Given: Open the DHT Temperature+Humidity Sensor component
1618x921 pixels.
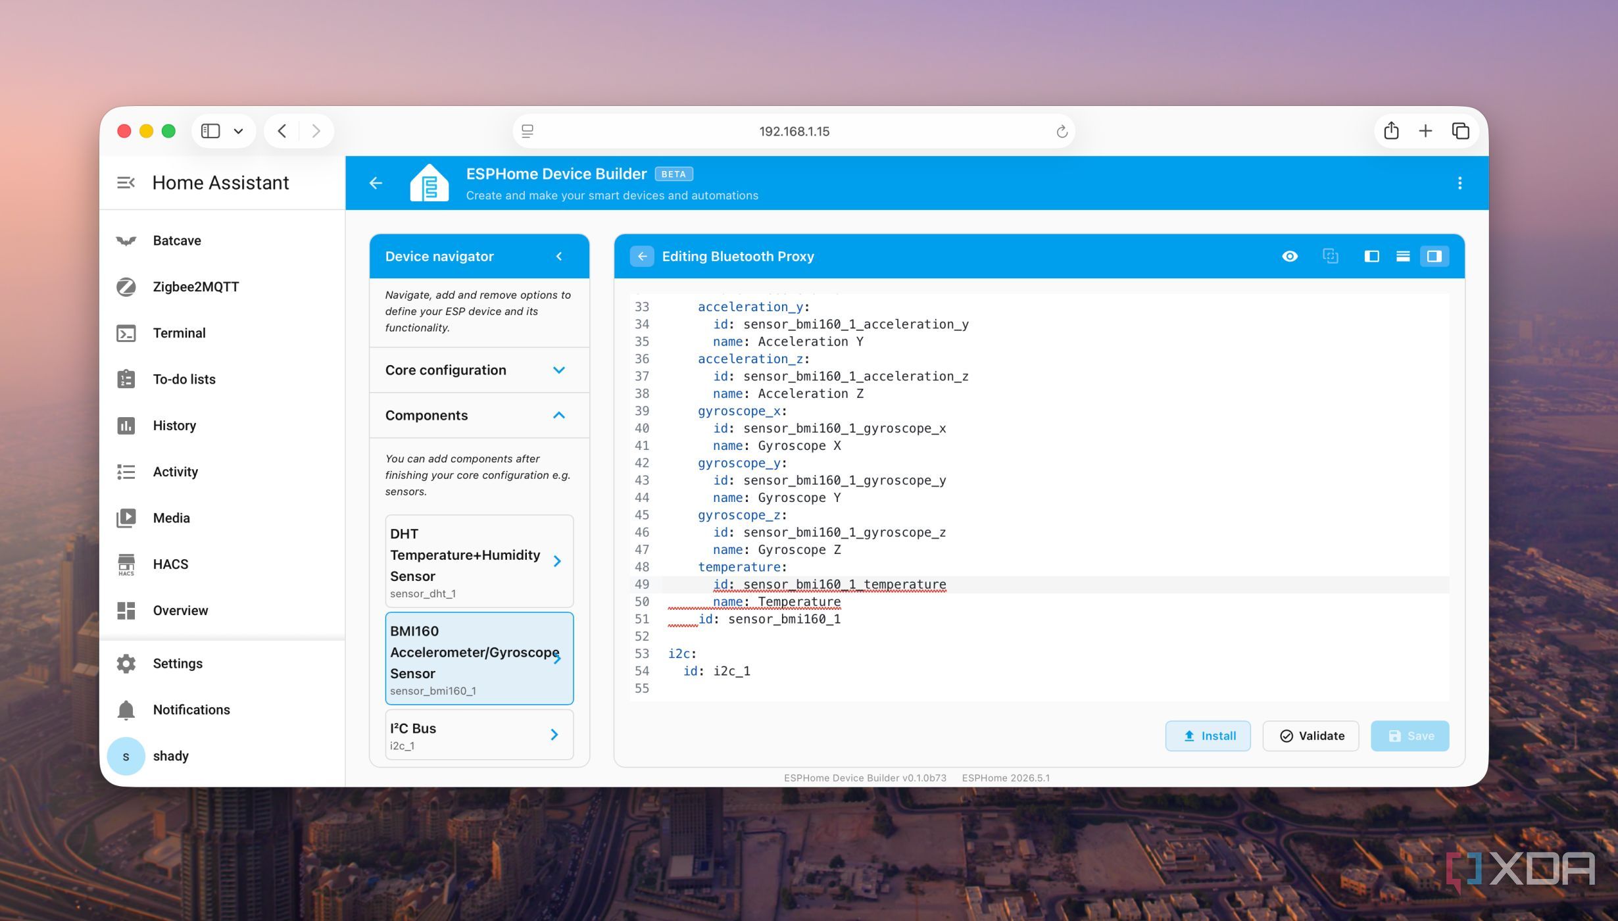Looking at the screenshot, I should coord(479,561).
